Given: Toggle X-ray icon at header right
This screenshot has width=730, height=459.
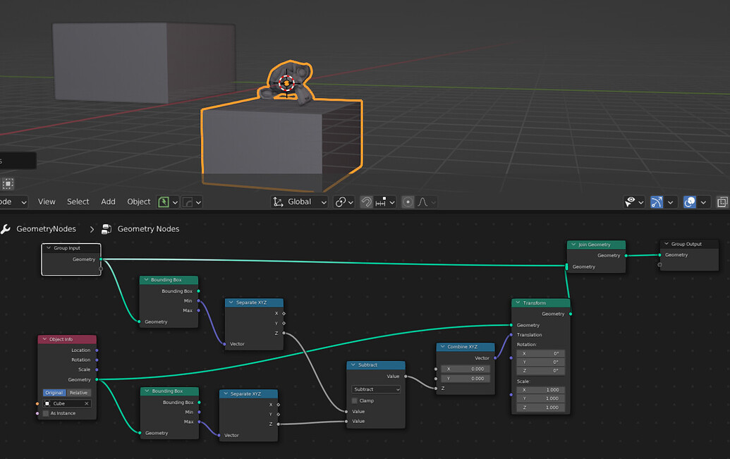Looking at the screenshot, I should pyautogui.click(x=722, y=202).
